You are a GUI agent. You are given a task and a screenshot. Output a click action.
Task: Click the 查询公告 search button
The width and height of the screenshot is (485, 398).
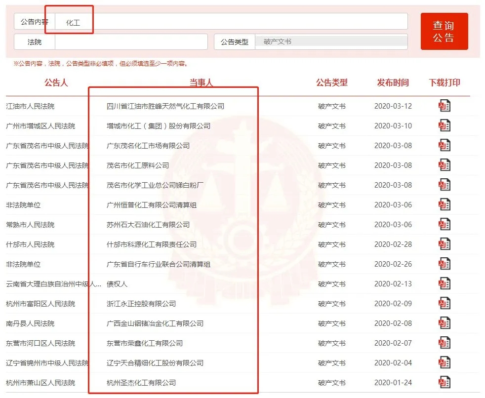(444, 32)
